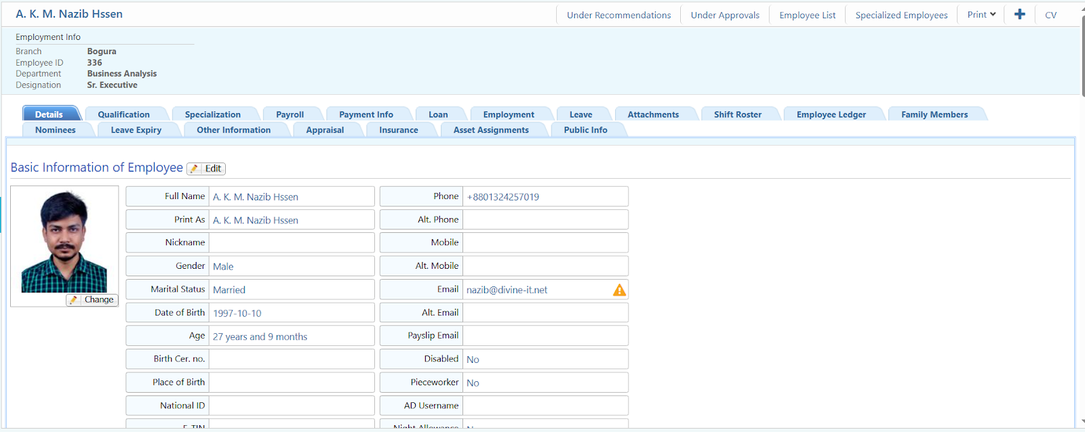Open the Payroll tab
The width and height of the screenshot is (1085, 432).
click(290, 114)
